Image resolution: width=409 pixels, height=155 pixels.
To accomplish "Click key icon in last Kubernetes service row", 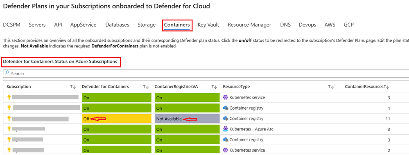I will tap(9, 150).
